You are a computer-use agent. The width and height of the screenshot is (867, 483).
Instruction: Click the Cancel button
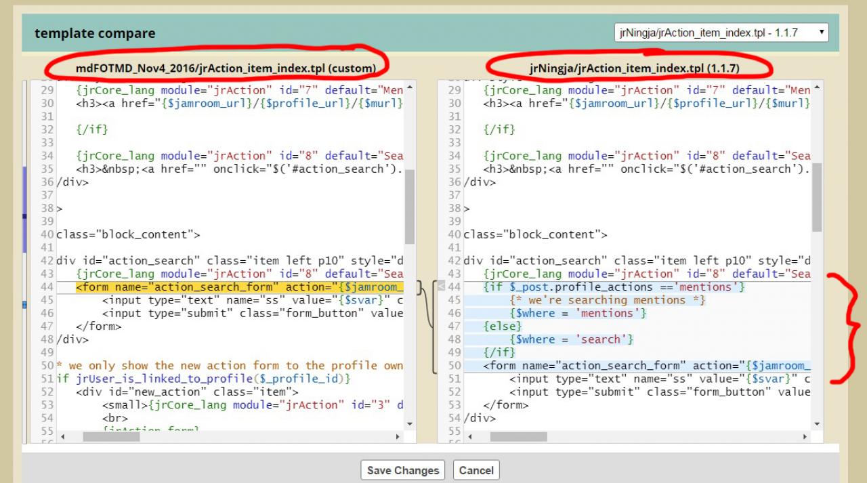[476, 470]
